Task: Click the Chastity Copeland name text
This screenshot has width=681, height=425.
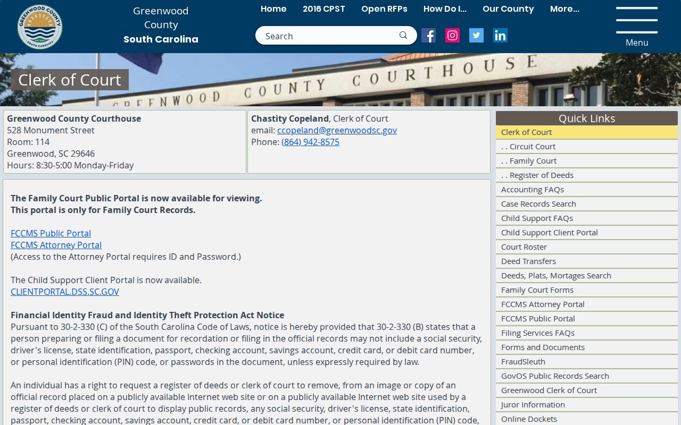Action: [x=290, y=118]
